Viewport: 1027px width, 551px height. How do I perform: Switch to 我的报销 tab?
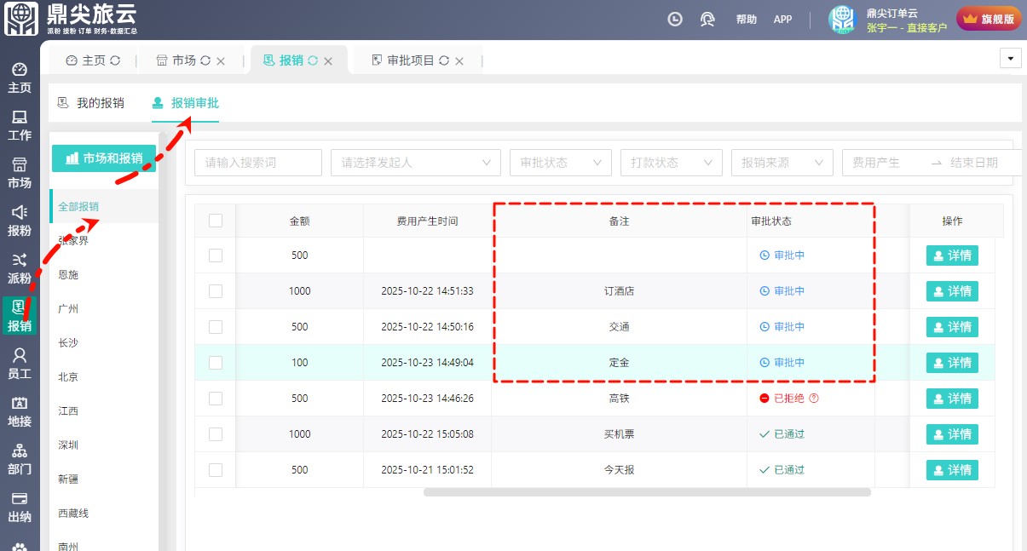coord(91,103)
